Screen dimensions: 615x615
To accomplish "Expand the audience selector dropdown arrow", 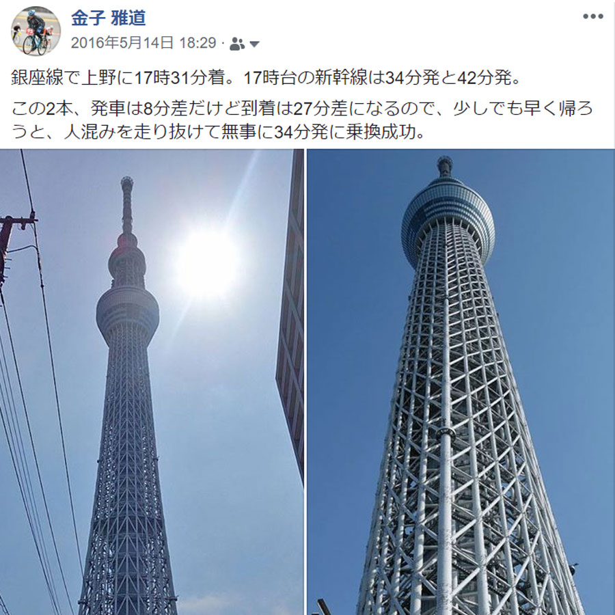I will [254, 44].
